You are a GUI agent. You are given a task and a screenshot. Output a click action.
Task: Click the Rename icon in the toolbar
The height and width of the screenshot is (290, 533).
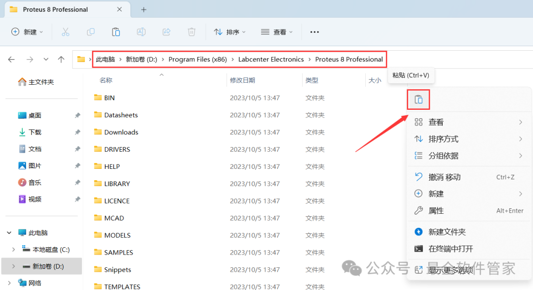[x=141, y=32]
